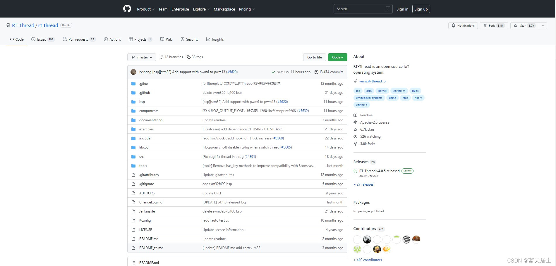This screenshot has height=266, width=556.
Task: Open the + 410 contributors link
Action: 368,260
